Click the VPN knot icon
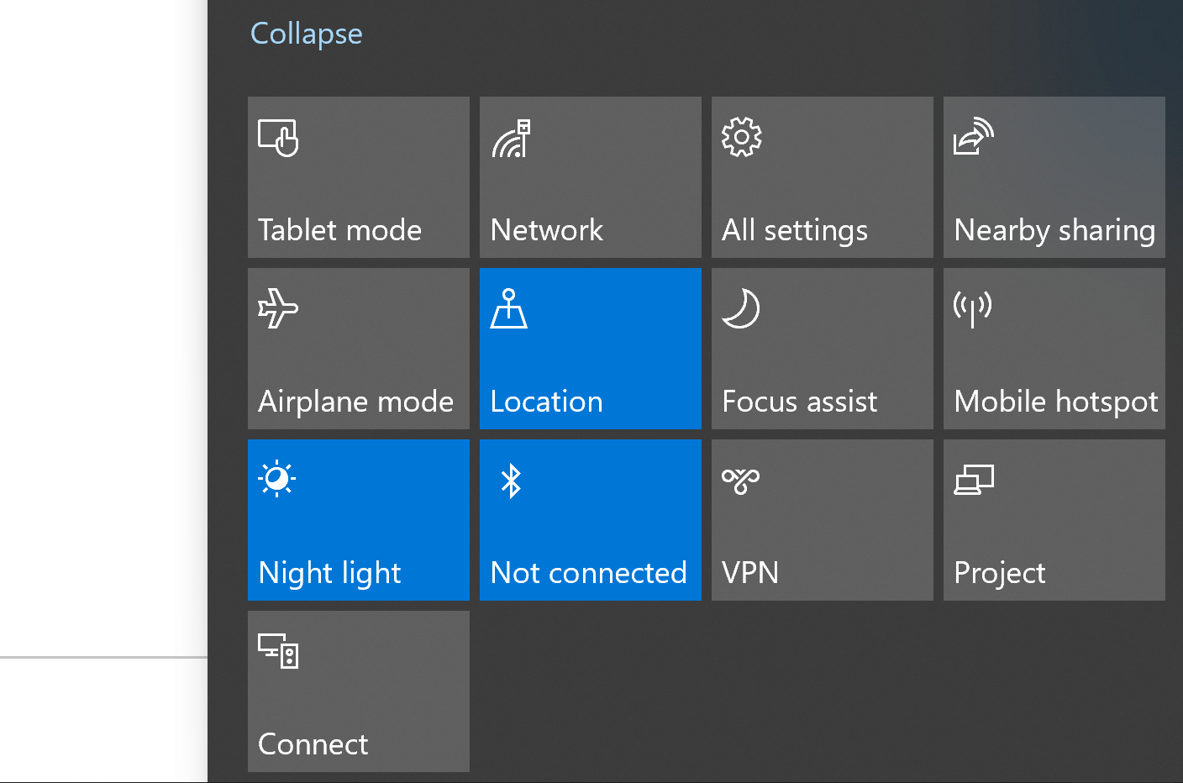 pyautogui.click(x=740, y=481)
